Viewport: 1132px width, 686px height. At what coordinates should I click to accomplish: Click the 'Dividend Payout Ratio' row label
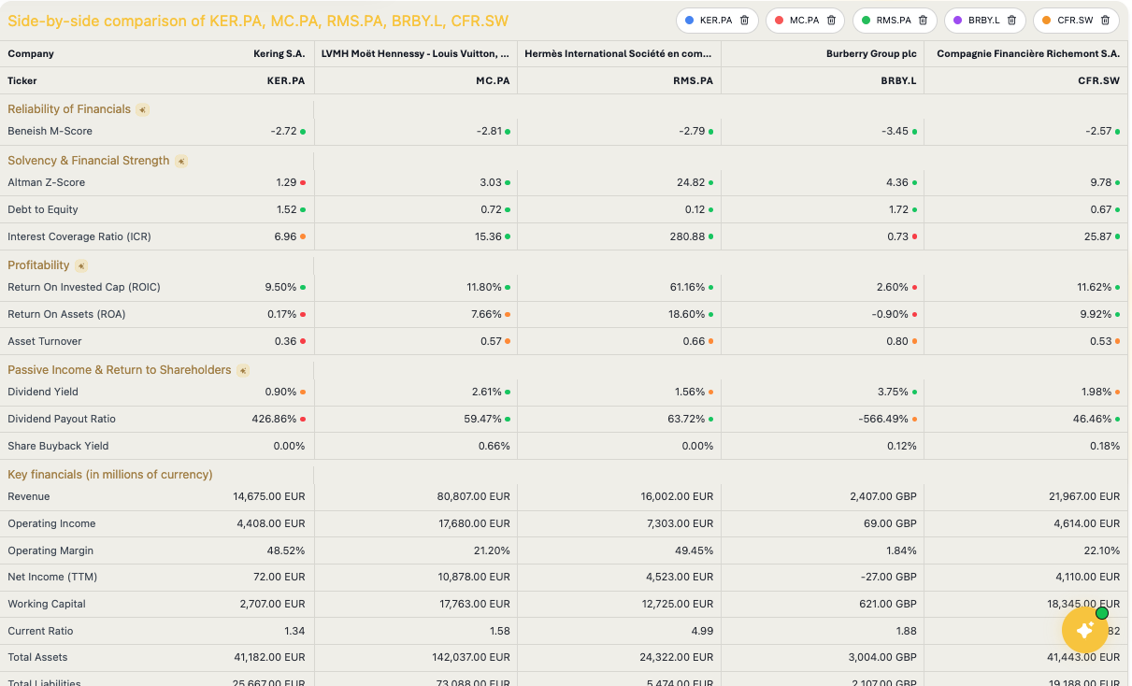pos(62,419)
